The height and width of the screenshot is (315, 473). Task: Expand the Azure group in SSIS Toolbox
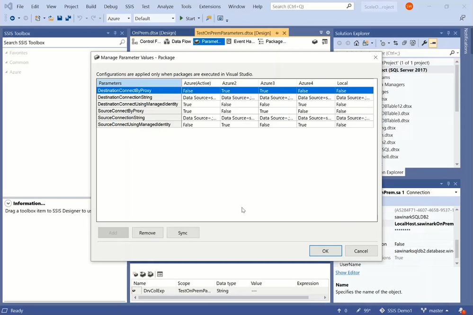(x=6, y=72)
